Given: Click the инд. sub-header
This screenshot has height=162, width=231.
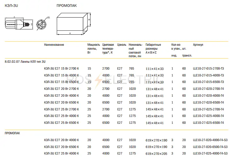Looking at the screenshot, I should point(174,56).
